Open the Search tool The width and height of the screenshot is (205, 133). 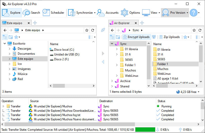pyautogui.click(x=31, y=13)
